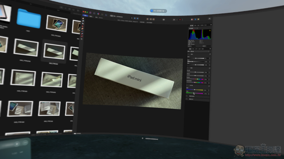Viewport: 284px width, 159px height.
Task: Click the third orange mirror-view icon
Action: [x=153, y=19]
